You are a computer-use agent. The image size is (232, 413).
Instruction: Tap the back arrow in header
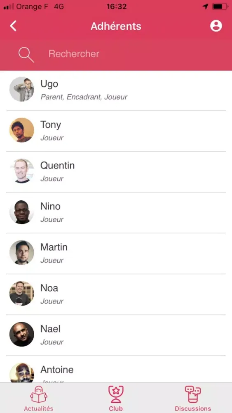tap(13, 26)
